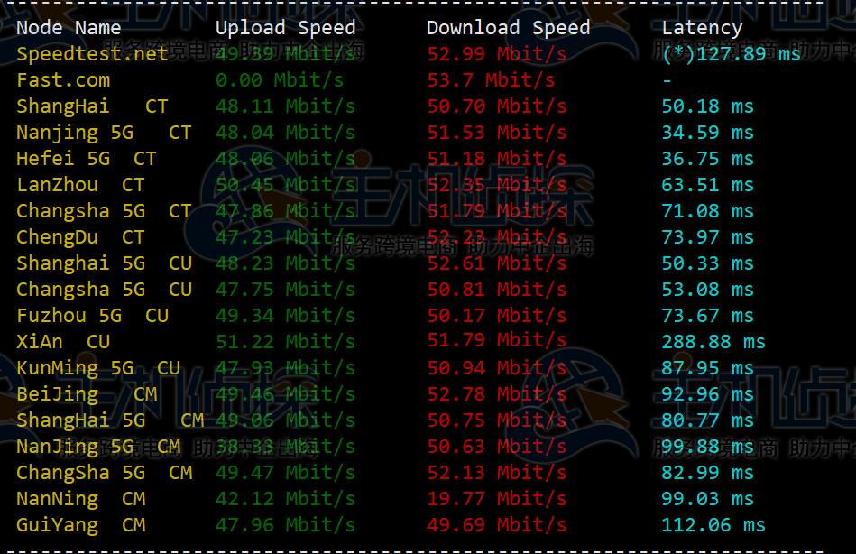
Task: Click Fuzhou 5G CU upload 49.34 Mbit/s
Action: 286,316
